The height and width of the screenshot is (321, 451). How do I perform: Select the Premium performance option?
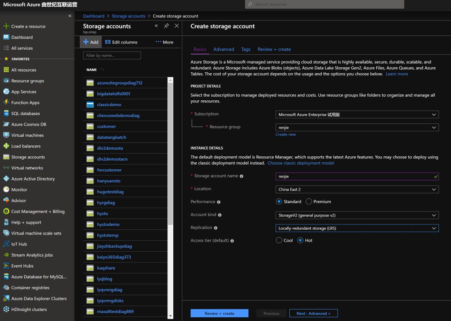[309, 201]
